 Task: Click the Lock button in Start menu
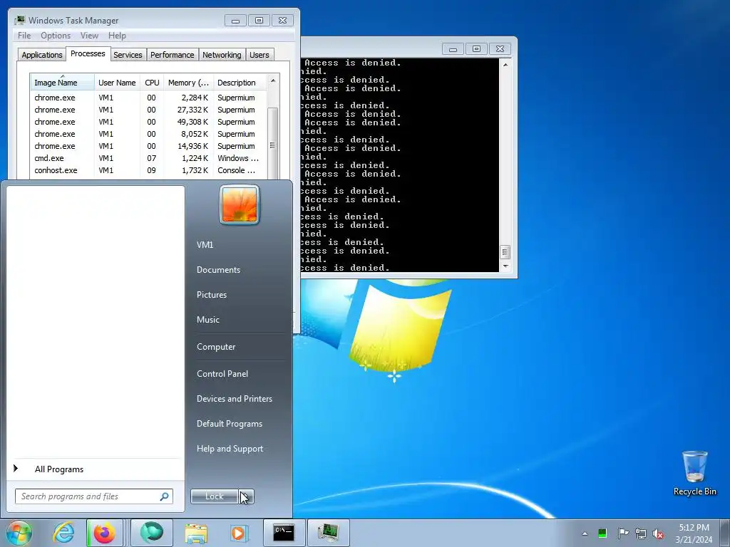[x=215, y=496]
